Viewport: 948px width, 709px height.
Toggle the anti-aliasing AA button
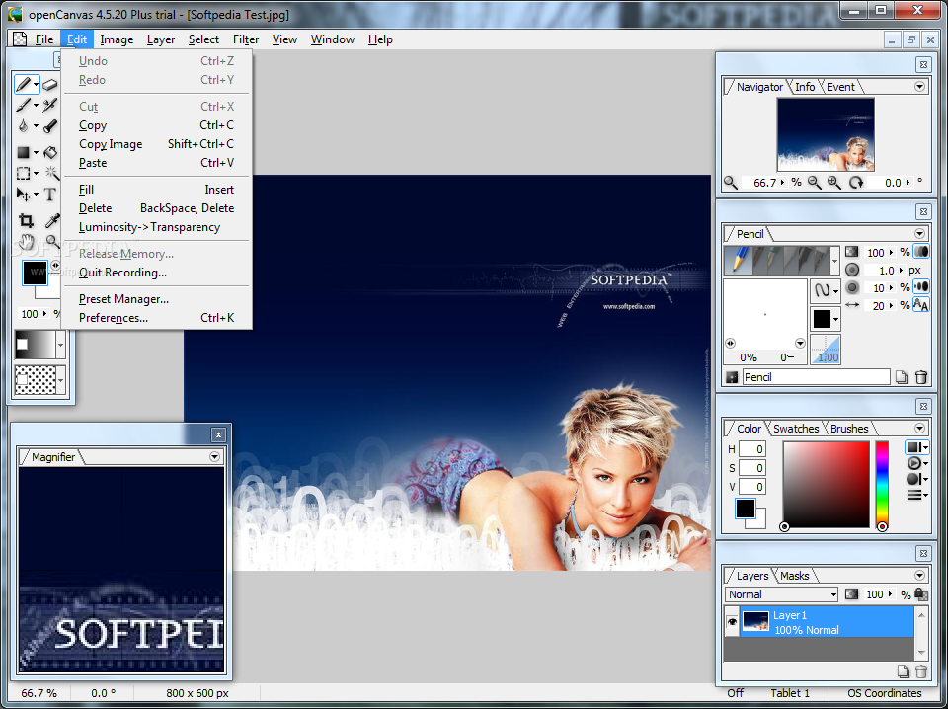click(920, 305)
